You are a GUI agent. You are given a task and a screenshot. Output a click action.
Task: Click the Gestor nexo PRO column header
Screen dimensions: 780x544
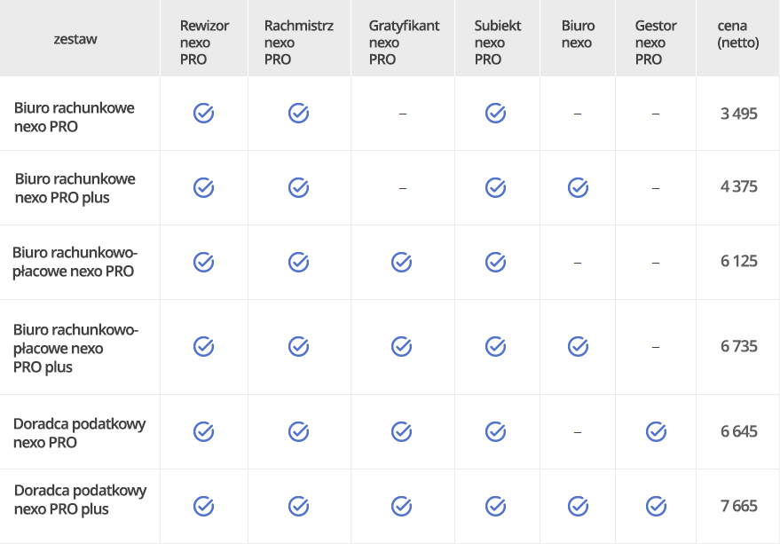[x=656, y=43]
